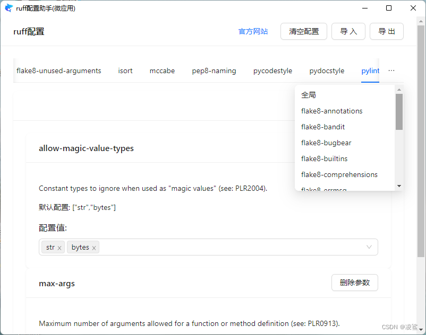
Task: Click the 导入 button
Action: click(x=348, y=31)
